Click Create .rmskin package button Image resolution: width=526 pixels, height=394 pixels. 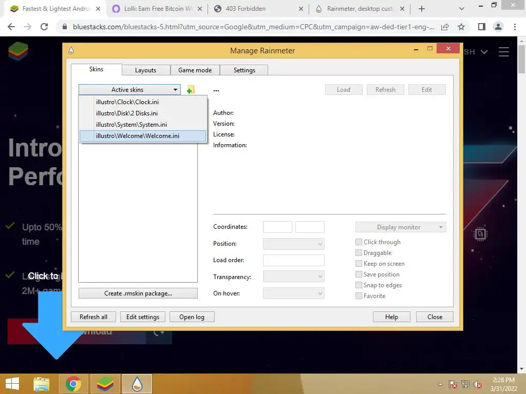pos(138,293)
